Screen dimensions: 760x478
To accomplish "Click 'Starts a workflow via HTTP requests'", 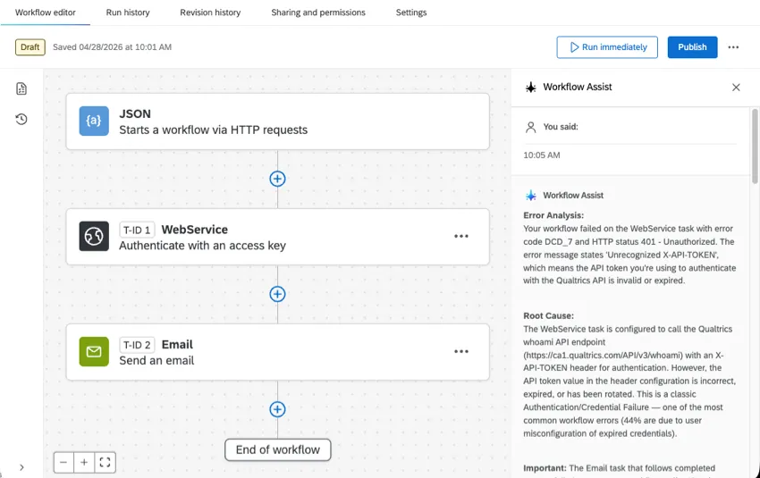I will (214, 130).
